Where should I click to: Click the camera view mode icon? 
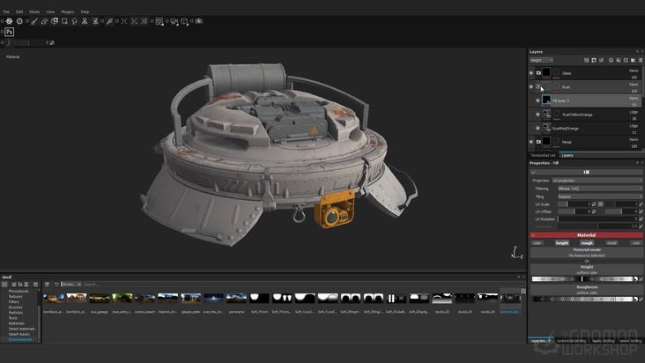pos(174,21)
